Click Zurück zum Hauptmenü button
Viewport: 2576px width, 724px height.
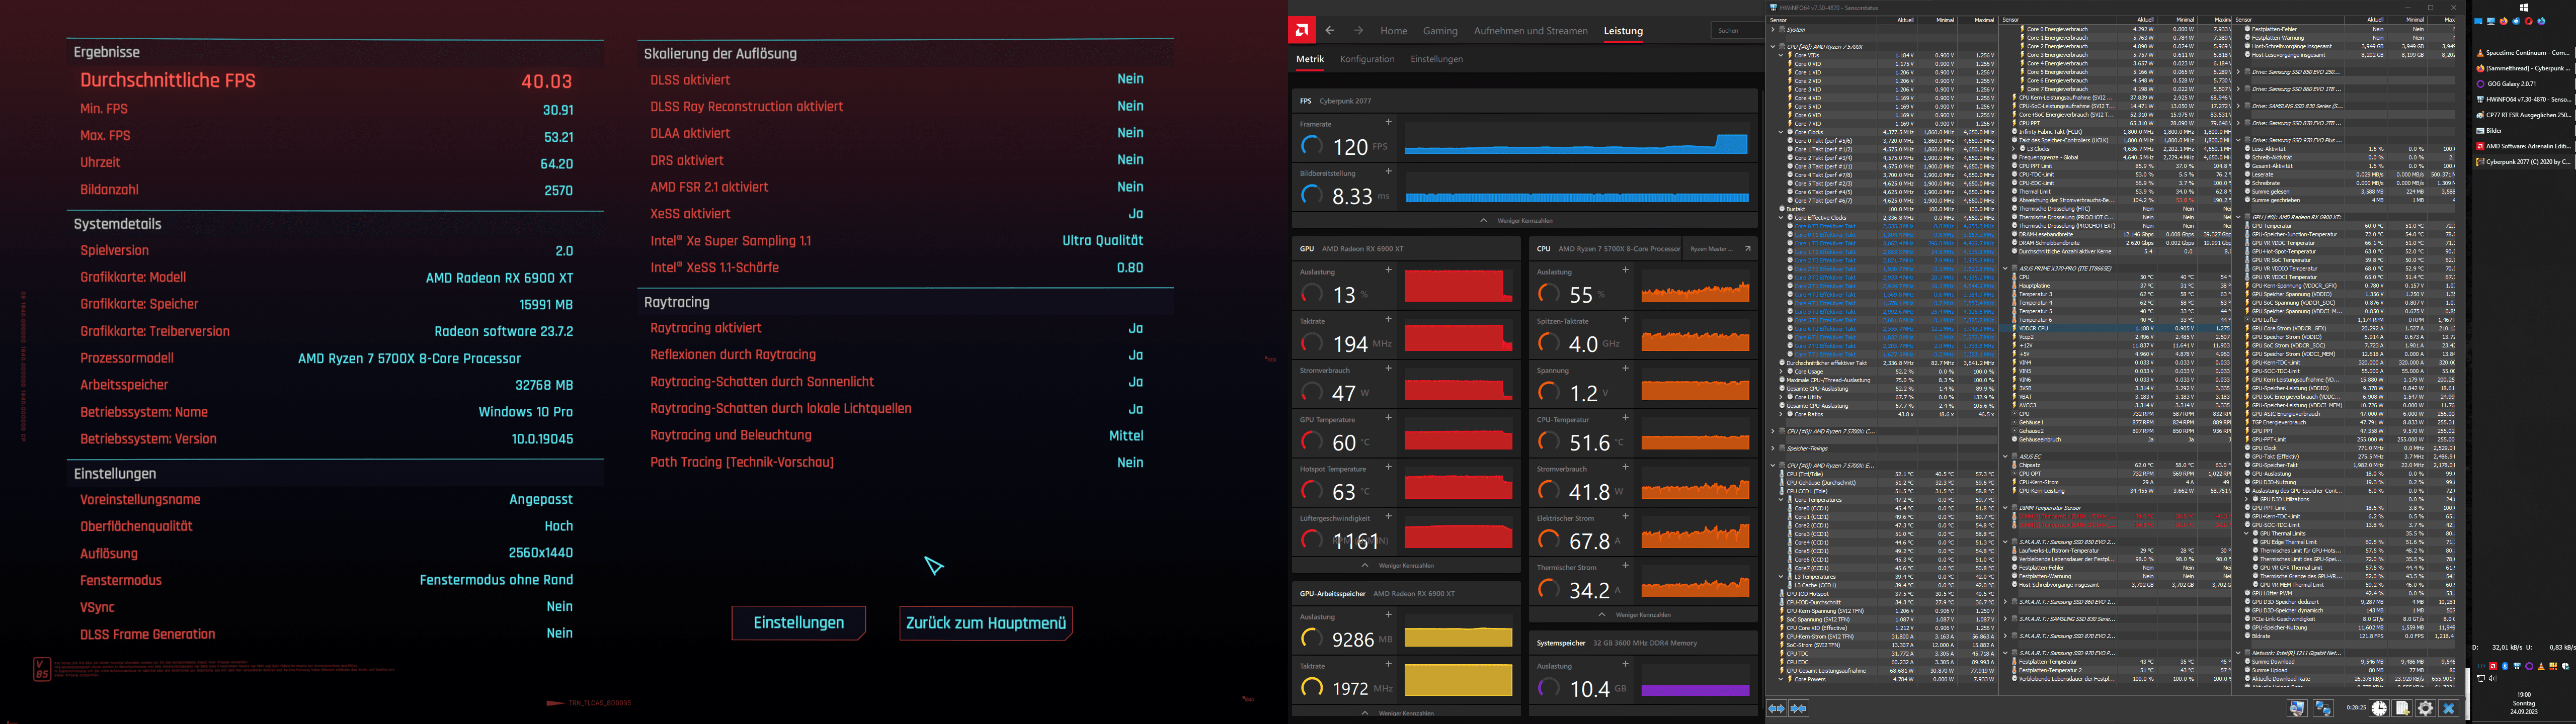tap(986, 622)
